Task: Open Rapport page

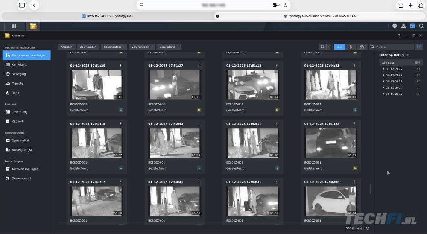Action: tap(26, 121)
